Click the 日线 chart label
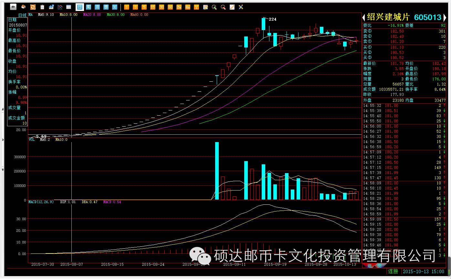Image resolution: width=451 pixels, height=279 pixels. point(22,15)
